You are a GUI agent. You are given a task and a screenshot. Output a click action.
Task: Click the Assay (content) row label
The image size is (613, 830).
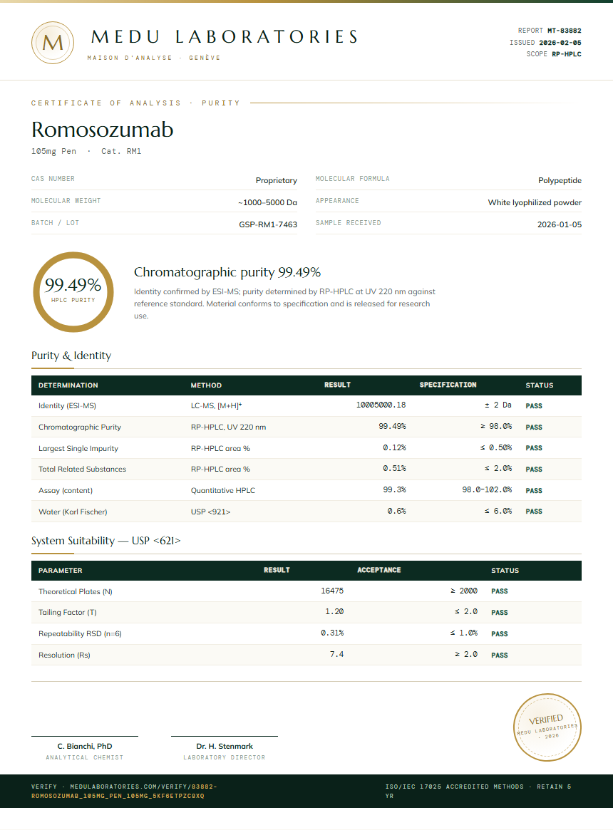pos(66,491)
